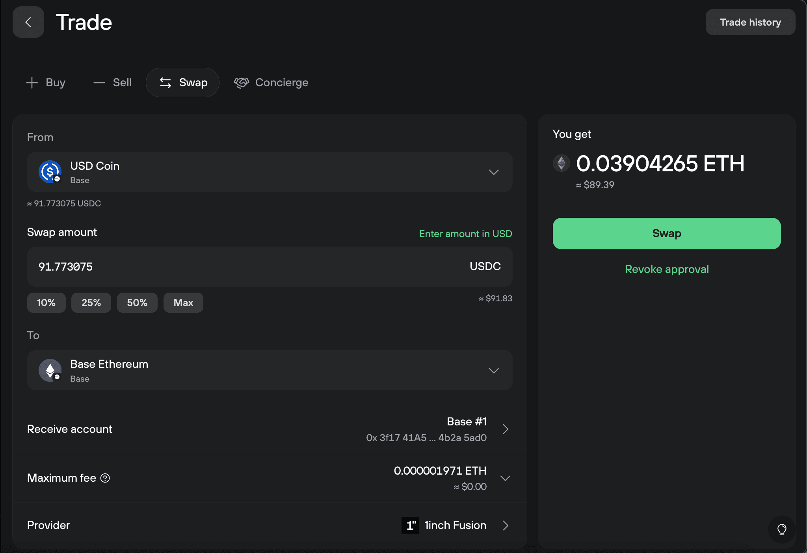This screenshot has width=807, height=553.
Task: Click the ≈ 91.773075 USDC balance text
Action: [x=64, y=204]
